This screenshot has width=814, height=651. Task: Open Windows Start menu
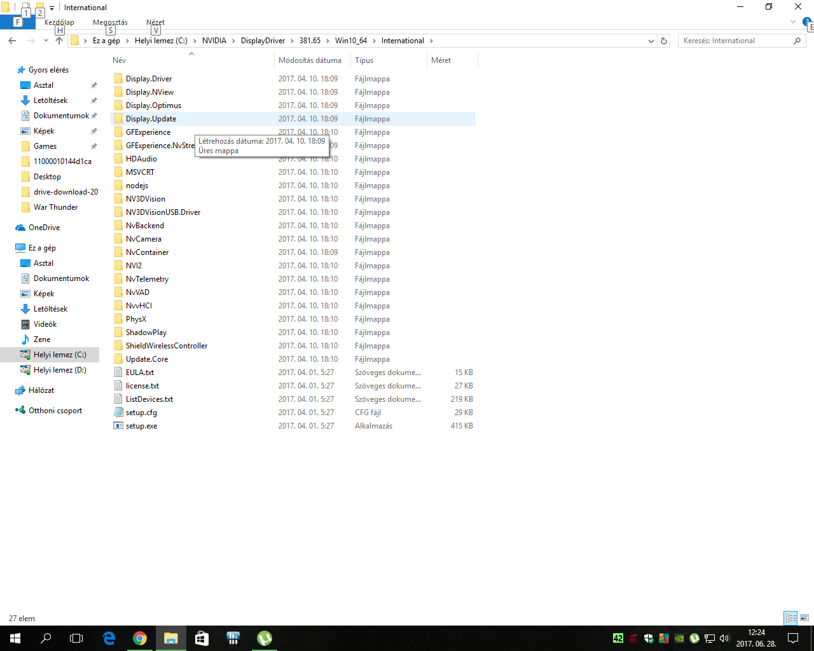coord(15,638)
